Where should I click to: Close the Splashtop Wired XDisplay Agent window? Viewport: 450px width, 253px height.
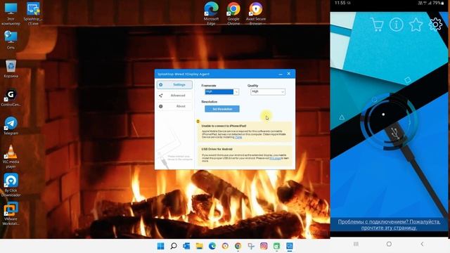click(x=289, y=74)
